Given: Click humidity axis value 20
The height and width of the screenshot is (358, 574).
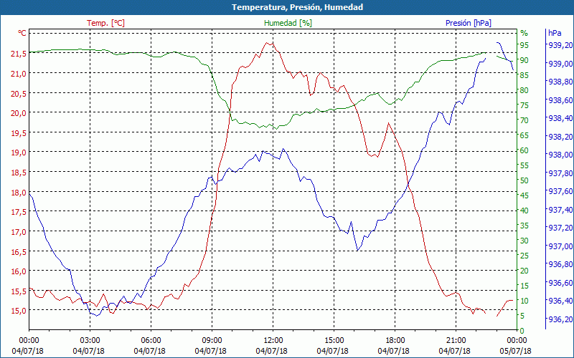Looking at the screenshot, I should point(524,271).
